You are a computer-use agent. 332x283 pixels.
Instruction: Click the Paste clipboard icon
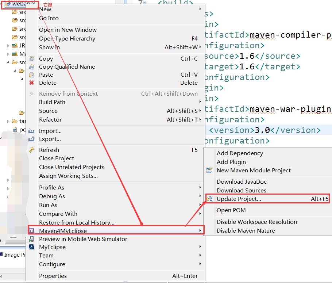click(32, 75)
